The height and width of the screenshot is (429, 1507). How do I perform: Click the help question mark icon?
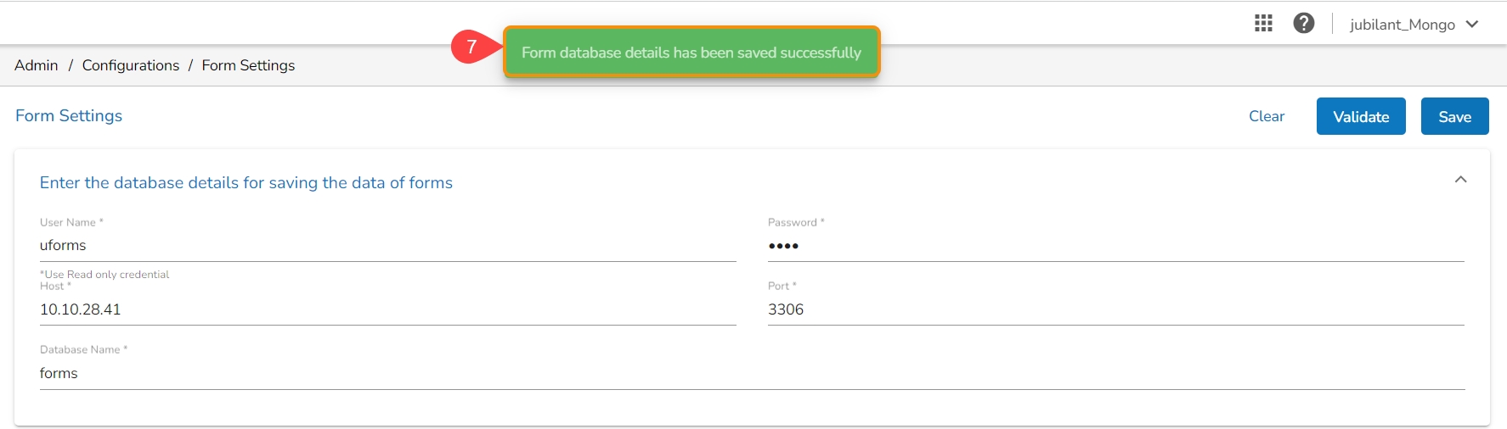point(1304,24)
